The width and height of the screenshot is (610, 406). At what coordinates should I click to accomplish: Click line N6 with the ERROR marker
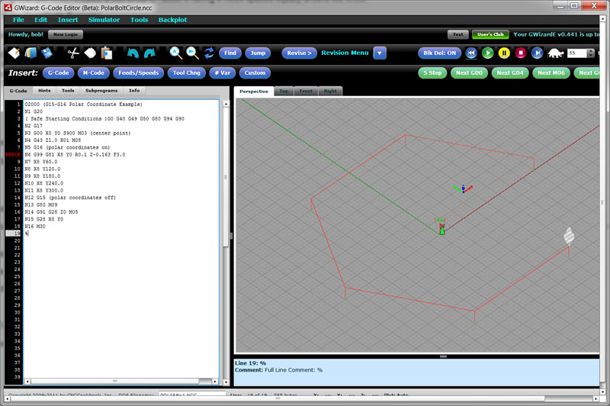[x=76, y=154]
